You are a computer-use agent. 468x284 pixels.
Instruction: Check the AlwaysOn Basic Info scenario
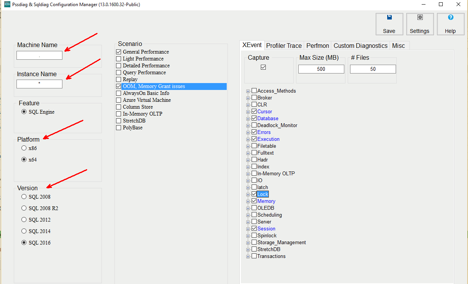pos(118,93)
